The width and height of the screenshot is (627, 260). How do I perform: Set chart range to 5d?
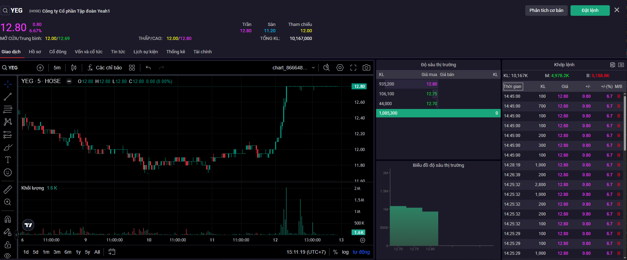(35, 252)
